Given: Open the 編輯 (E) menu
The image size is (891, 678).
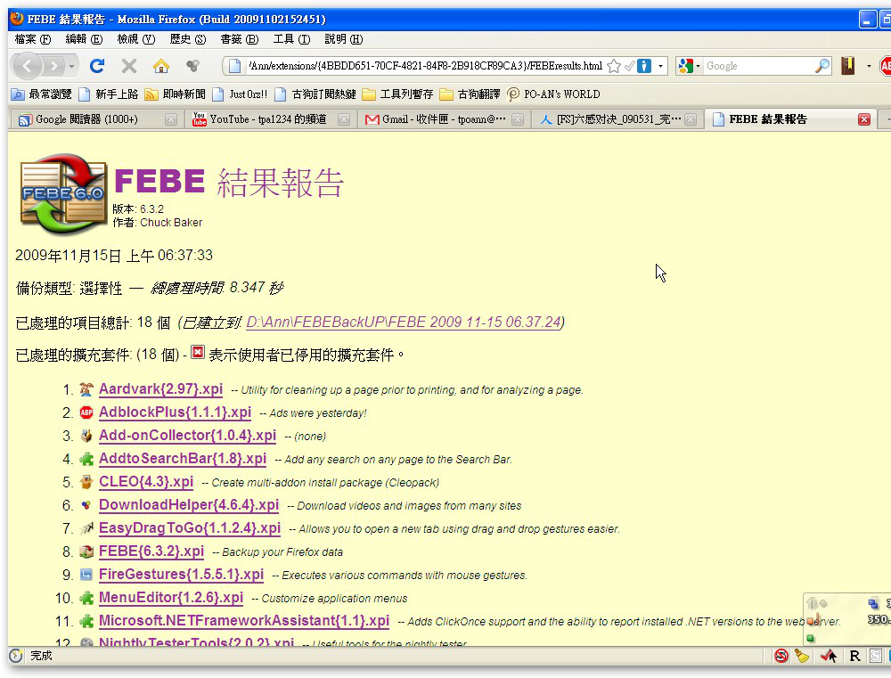Looking at the screenshot, I should [x=84, y=39].
